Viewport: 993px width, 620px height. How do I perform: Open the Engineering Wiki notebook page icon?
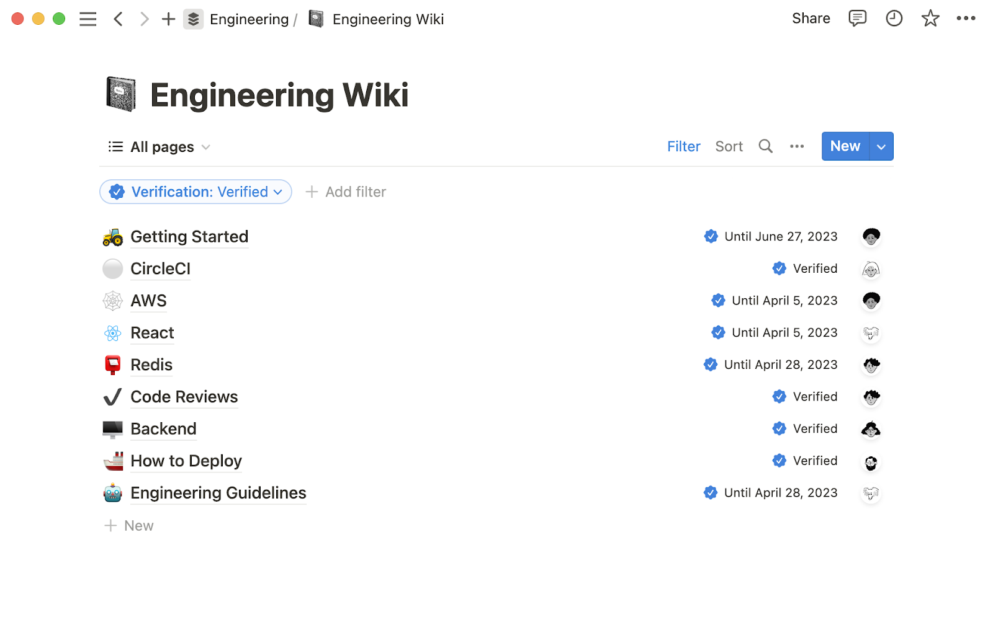315,19
